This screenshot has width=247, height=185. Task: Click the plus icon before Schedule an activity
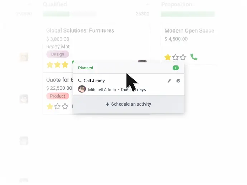point(107,104)
